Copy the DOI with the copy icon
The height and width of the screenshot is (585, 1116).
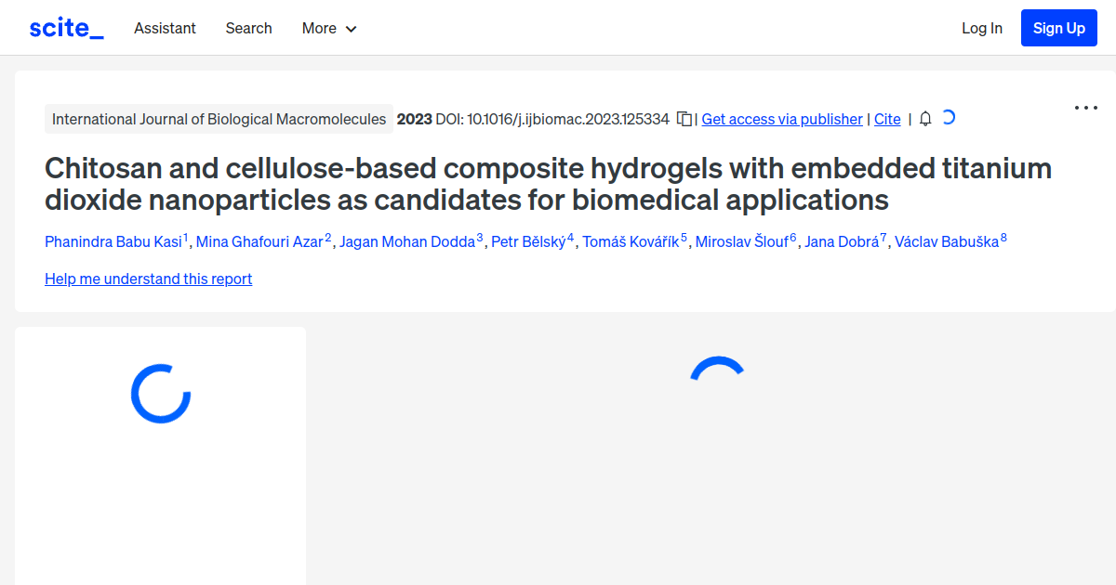point(684,119)
